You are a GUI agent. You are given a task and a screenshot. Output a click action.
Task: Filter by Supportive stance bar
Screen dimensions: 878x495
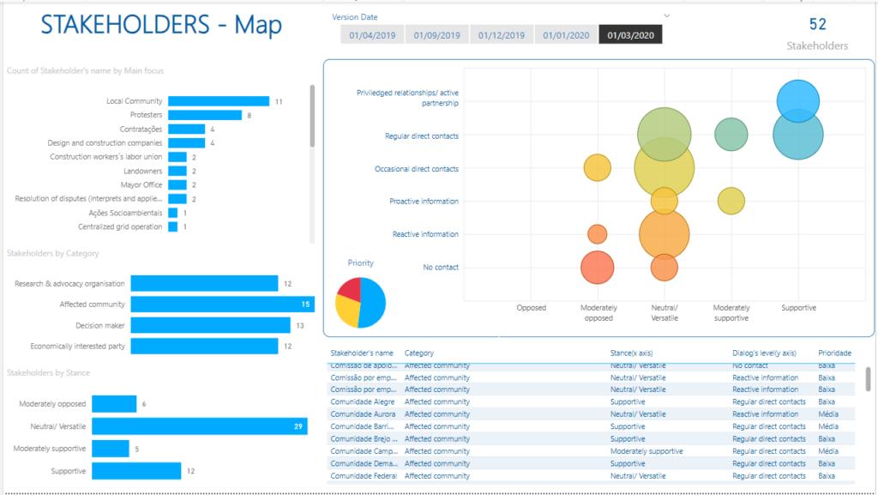pyautogui.click(x=136, y=471)
